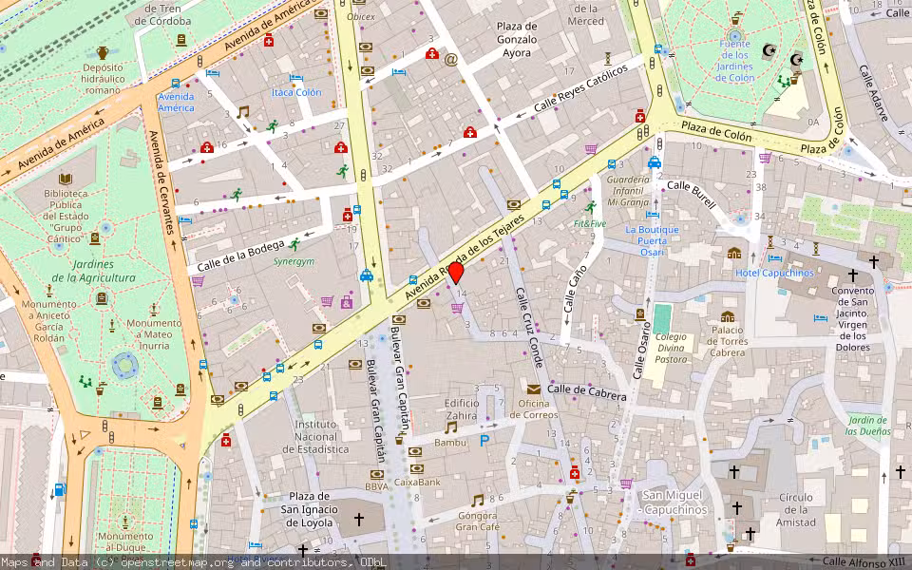Click the bank icon above CaixaBank
This screenshot has height=570, width=912.
coord(416,468)
